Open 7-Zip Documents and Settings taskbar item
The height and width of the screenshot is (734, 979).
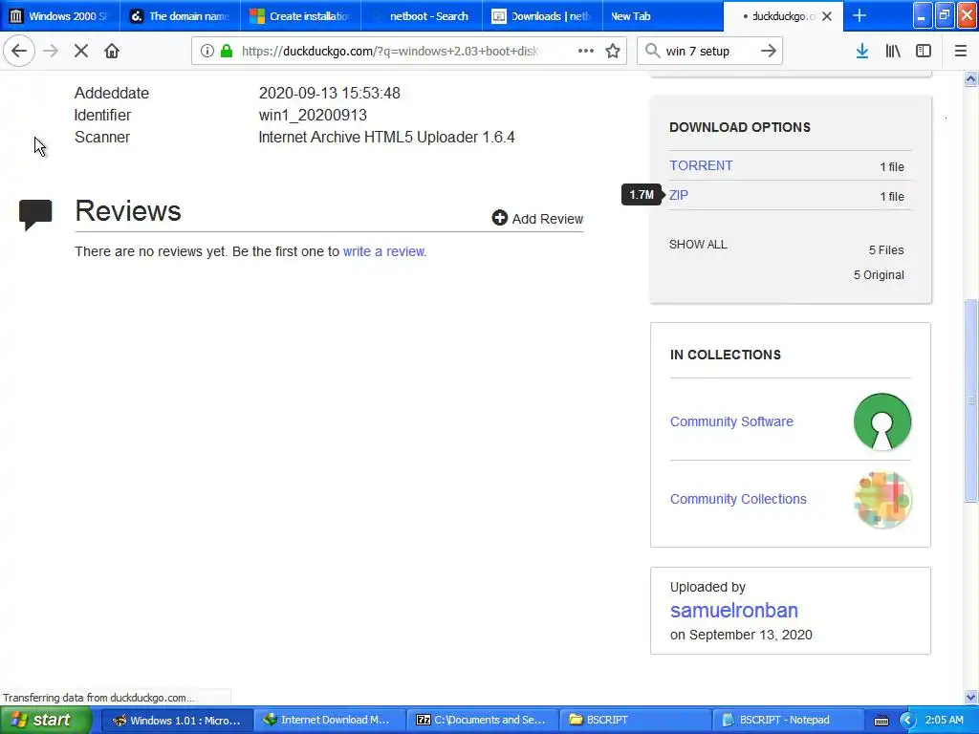(x=481, y=720)
